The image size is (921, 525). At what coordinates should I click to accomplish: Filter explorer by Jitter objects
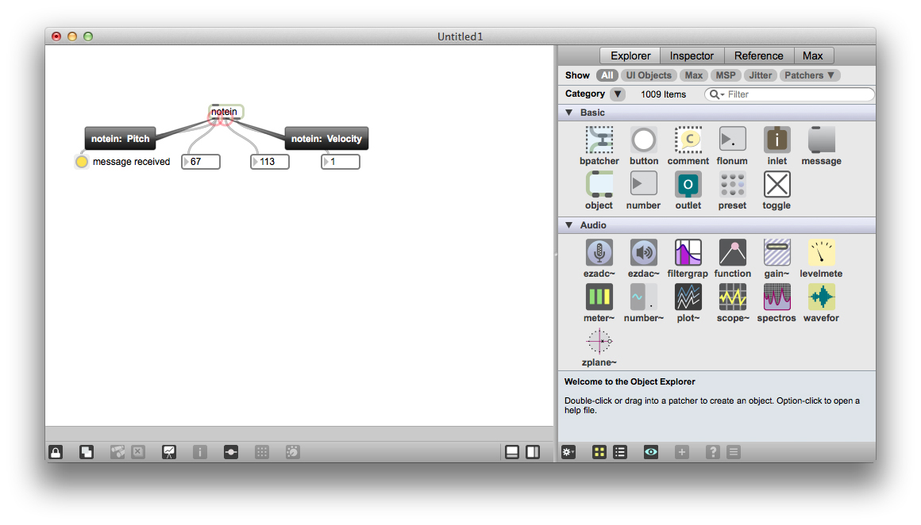coord(760,75)
